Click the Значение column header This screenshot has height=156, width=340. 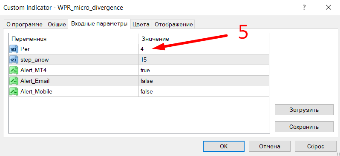coord(204,39)
